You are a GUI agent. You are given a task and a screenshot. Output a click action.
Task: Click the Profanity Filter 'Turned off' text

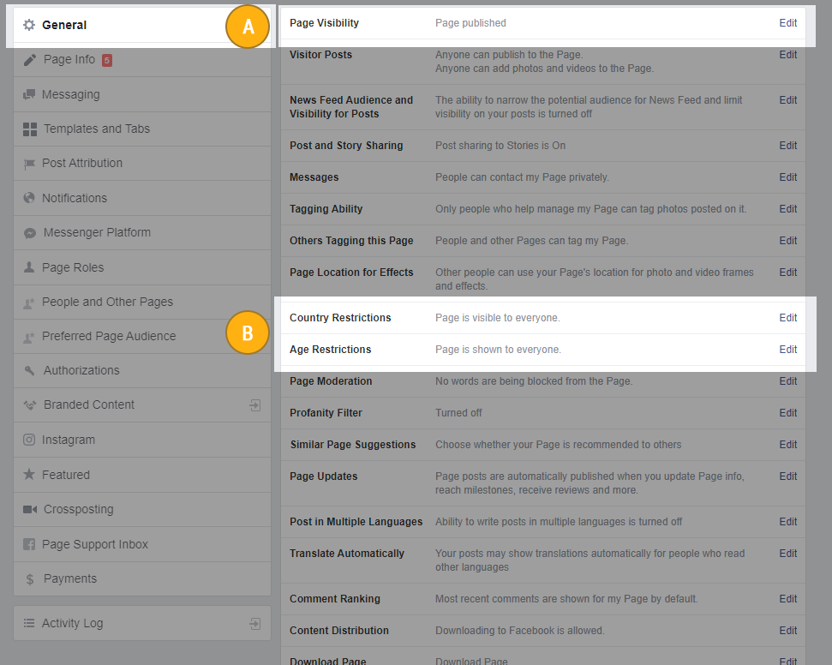(458, 413)
